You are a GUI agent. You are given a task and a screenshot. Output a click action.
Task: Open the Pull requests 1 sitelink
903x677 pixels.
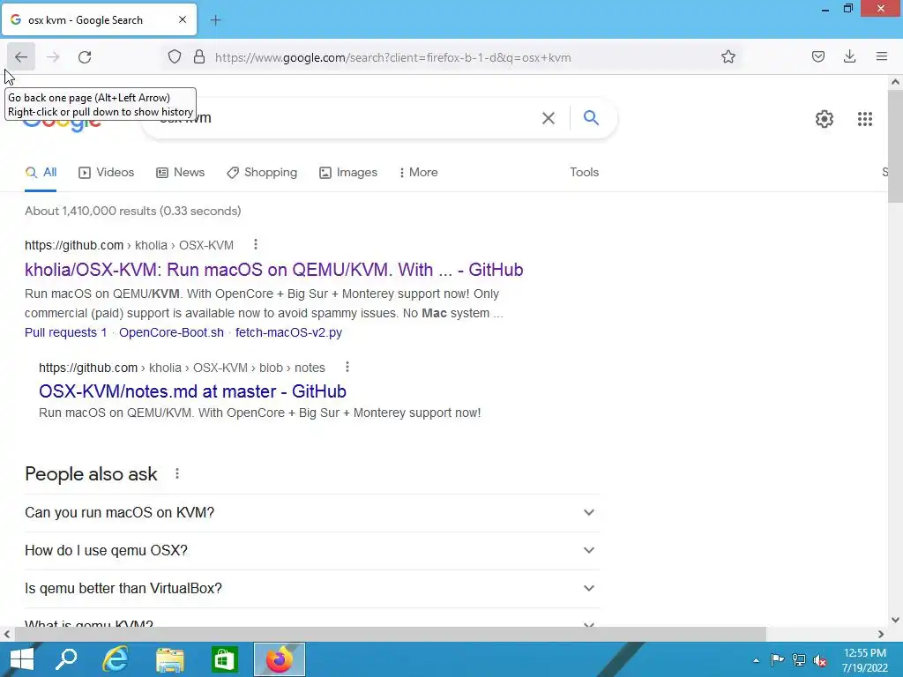tap(65, 332)
